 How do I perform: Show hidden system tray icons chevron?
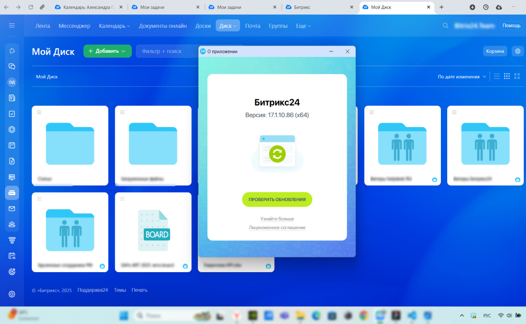pyautogui.click(x=462, y=315)
